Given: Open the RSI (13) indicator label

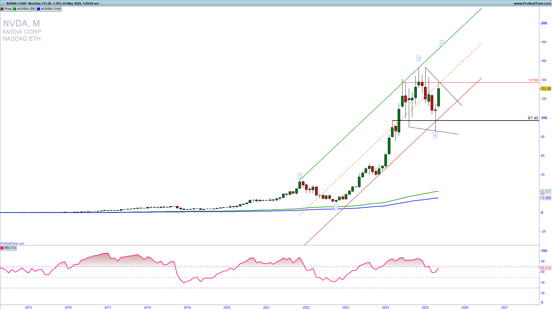Looking at the screenshot, I should point(10,248).
